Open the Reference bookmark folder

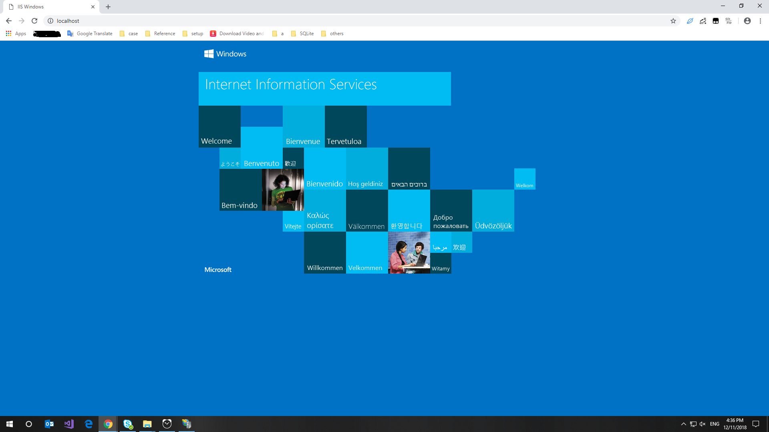160,34
